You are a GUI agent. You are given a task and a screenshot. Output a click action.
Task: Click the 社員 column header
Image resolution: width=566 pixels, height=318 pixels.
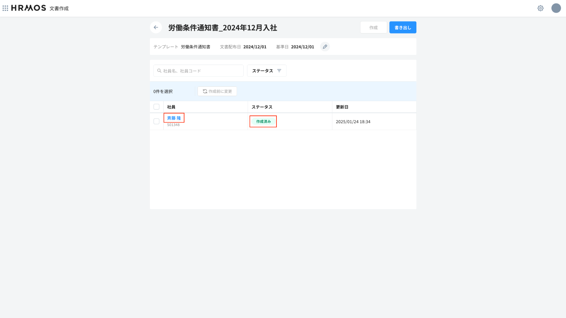(171, 107)
